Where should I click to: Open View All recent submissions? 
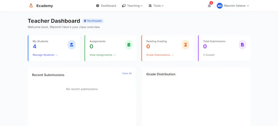(x=127, y=73)
